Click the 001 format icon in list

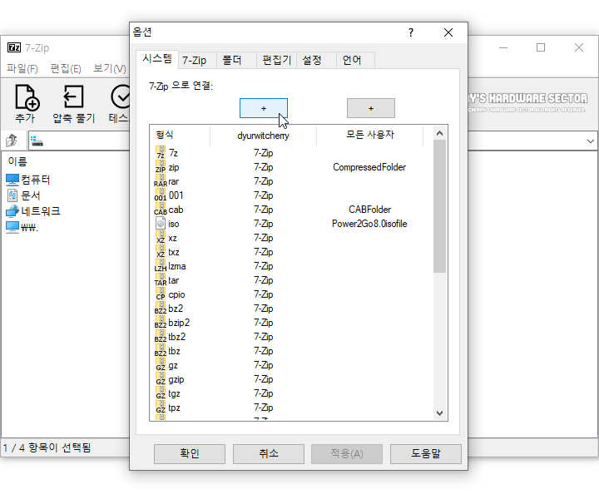161,195
